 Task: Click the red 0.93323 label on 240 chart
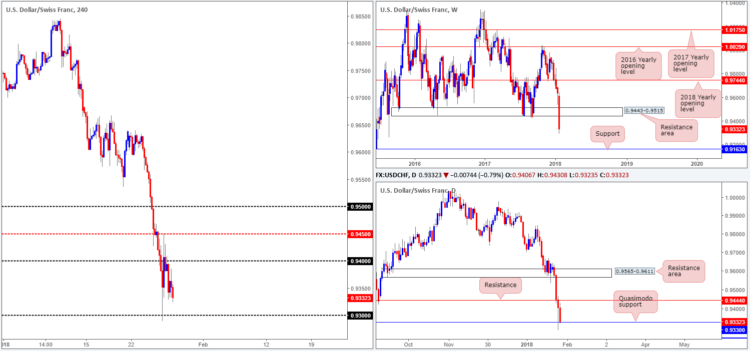tap(360, 298)
